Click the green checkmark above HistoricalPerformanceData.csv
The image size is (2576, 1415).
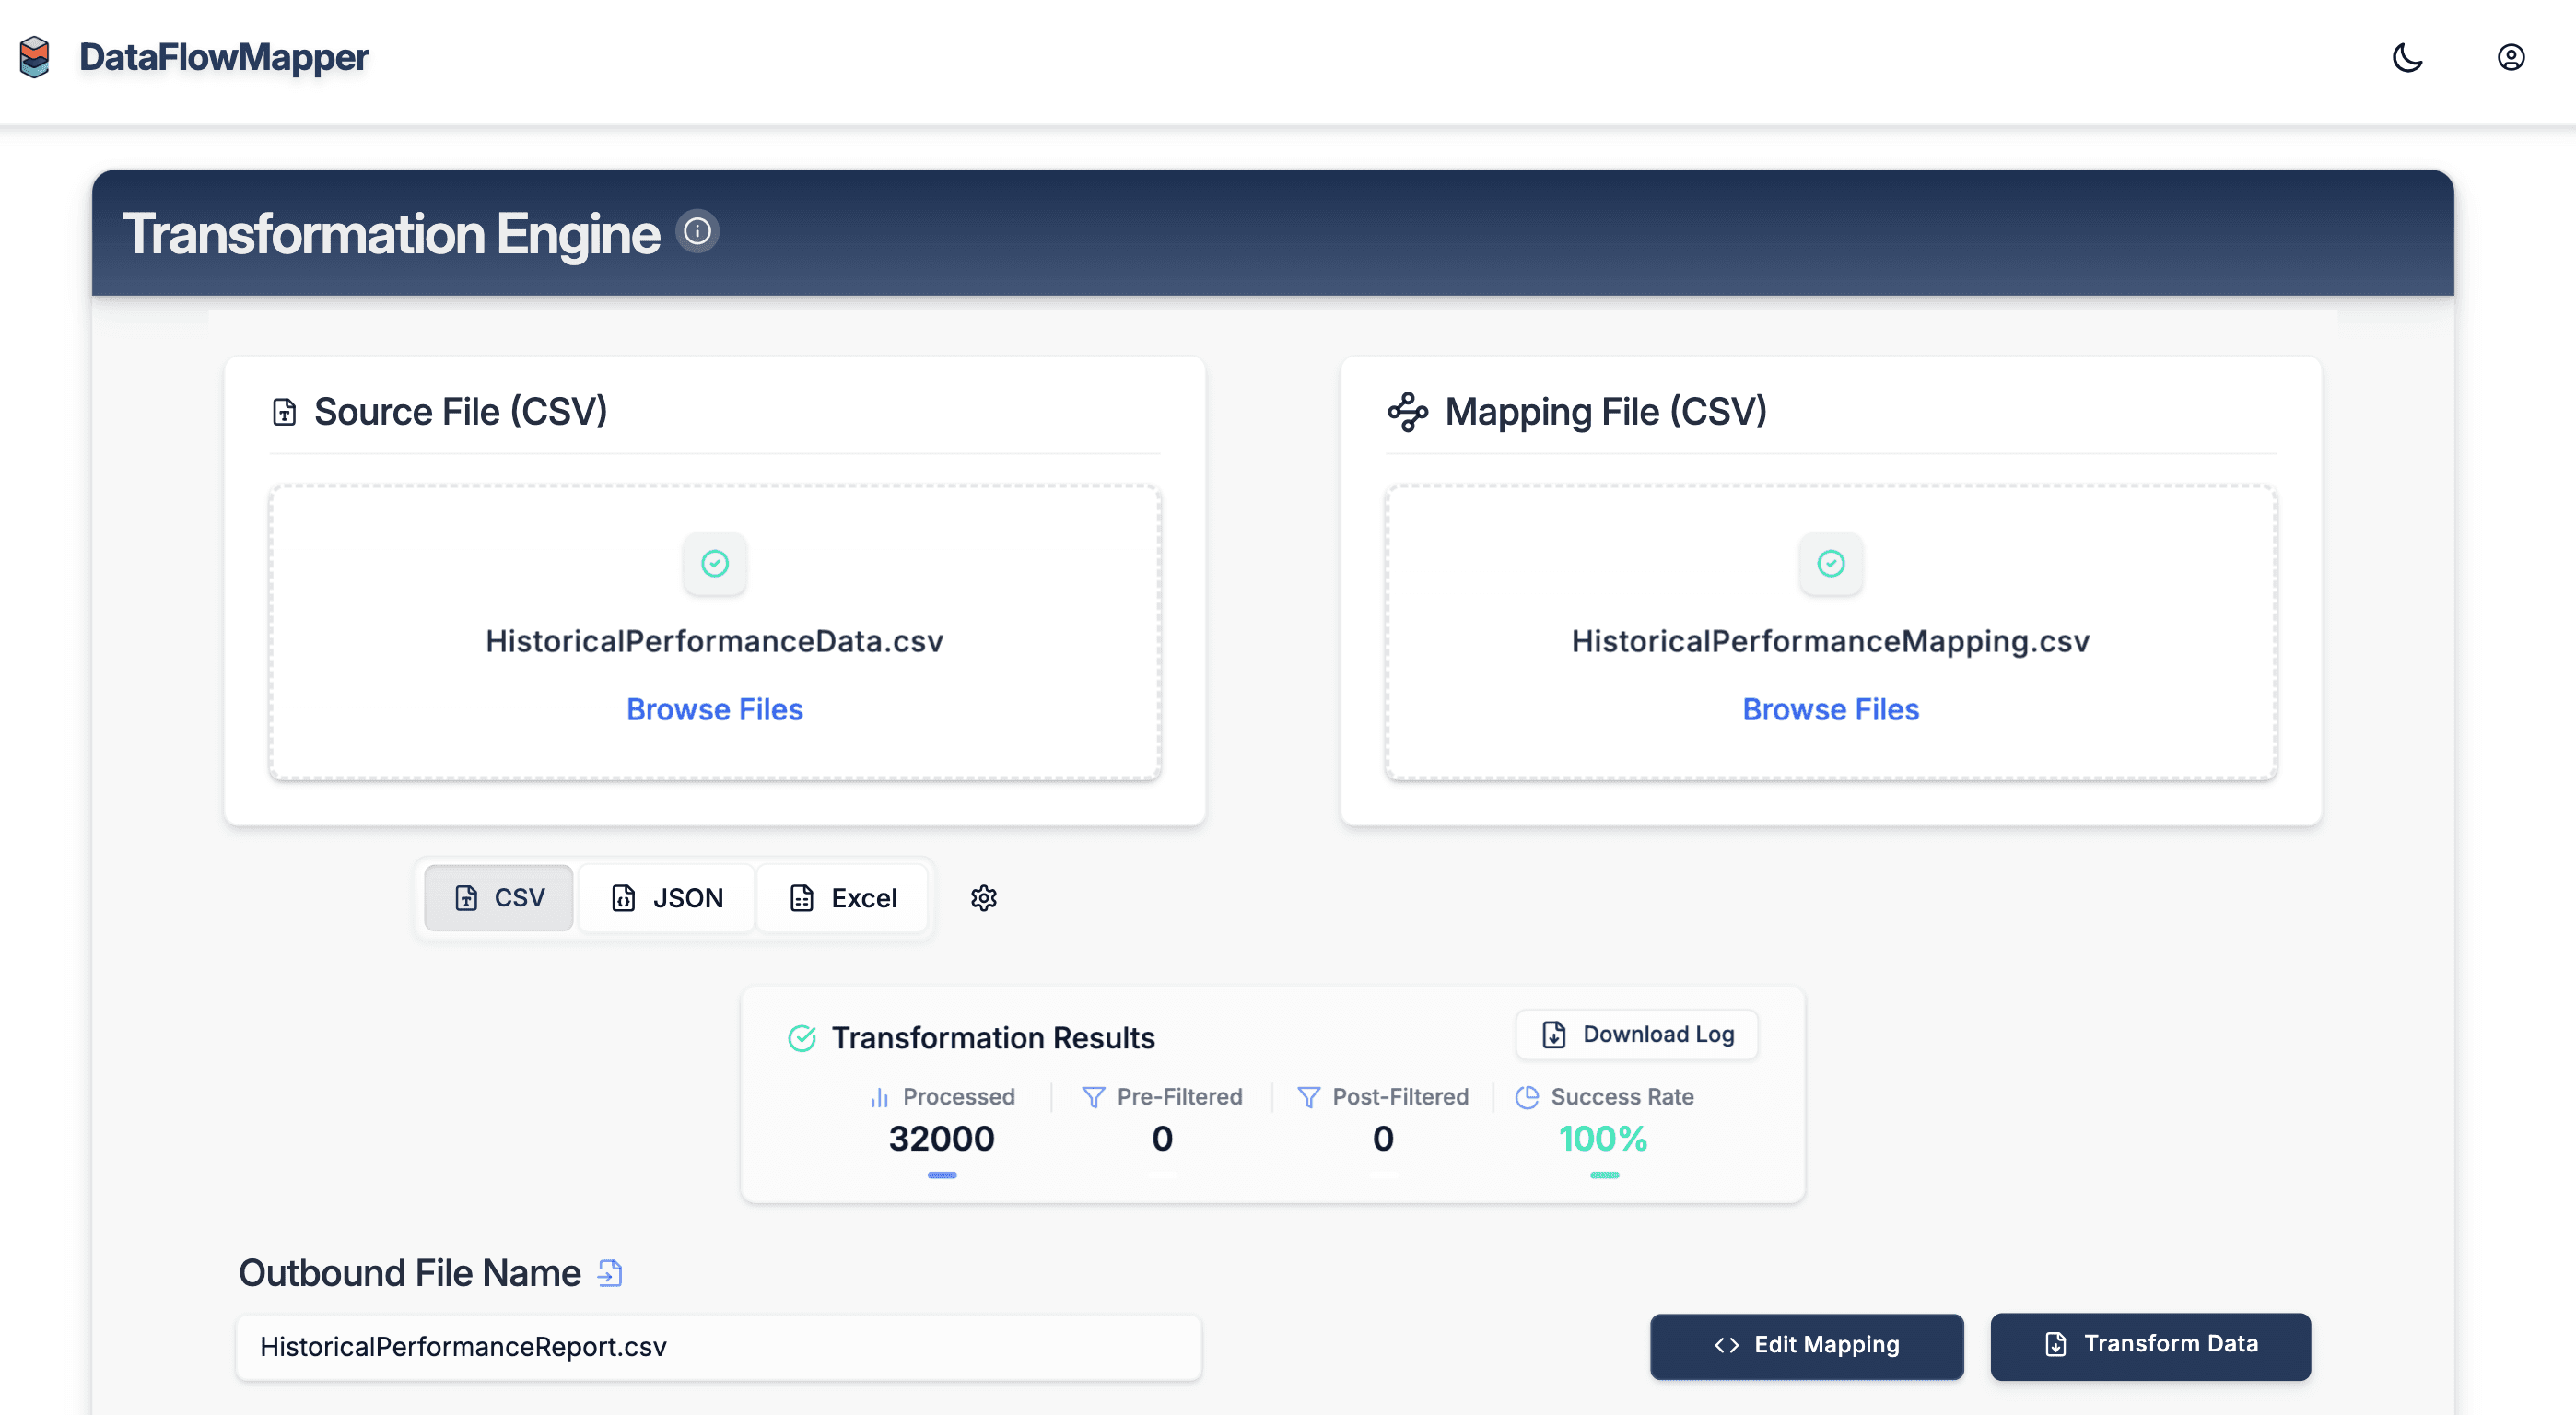713,563
